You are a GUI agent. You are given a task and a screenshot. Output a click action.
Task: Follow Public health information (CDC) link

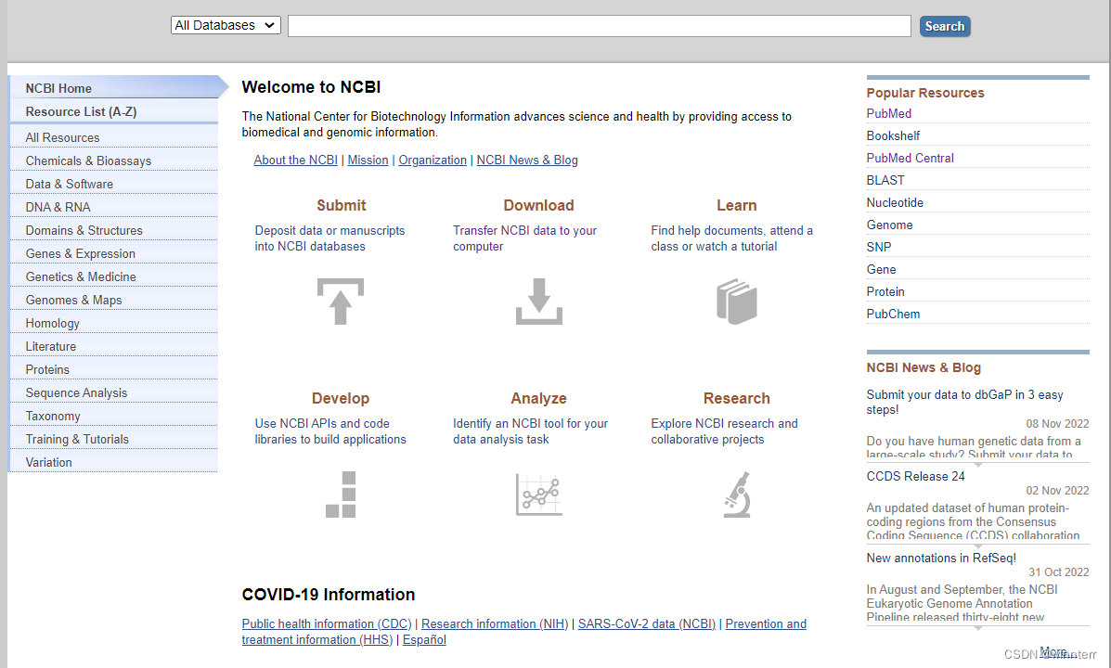(327, 623)
